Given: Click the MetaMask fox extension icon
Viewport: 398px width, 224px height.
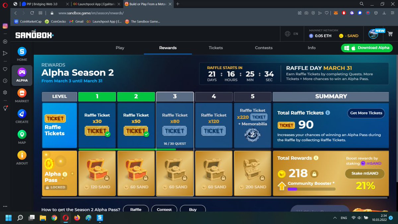Looking at the screenshot, I should coord(336,13).
